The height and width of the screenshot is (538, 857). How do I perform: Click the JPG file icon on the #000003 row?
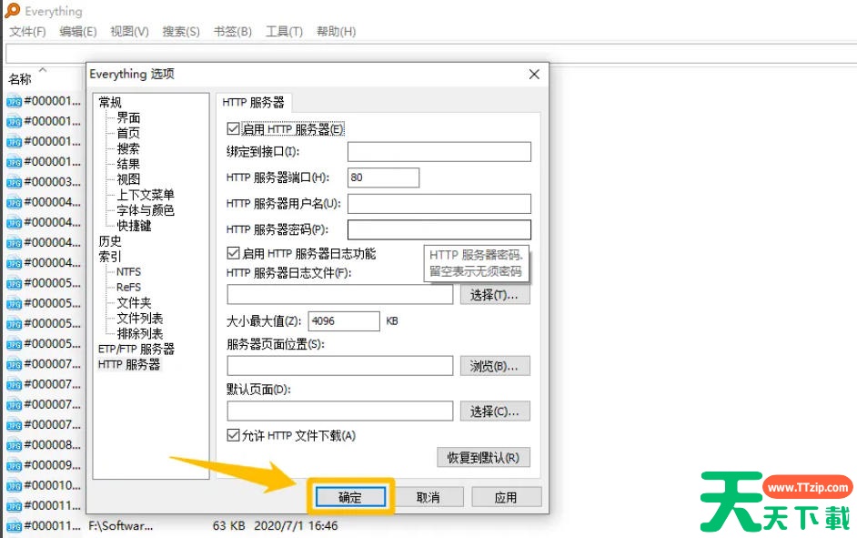12,182
